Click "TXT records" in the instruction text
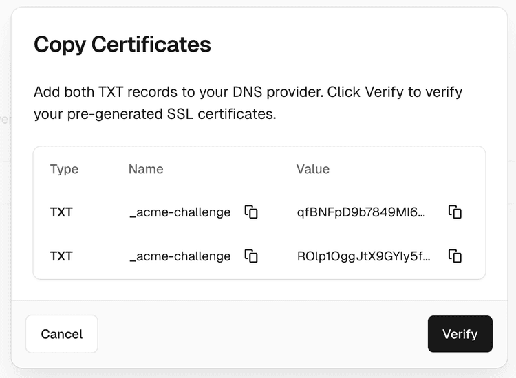This screenshot has height=378, width=516. point(121,92)
